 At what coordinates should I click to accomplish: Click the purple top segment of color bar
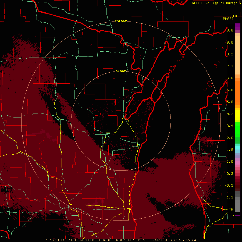(x=237, y=27)
